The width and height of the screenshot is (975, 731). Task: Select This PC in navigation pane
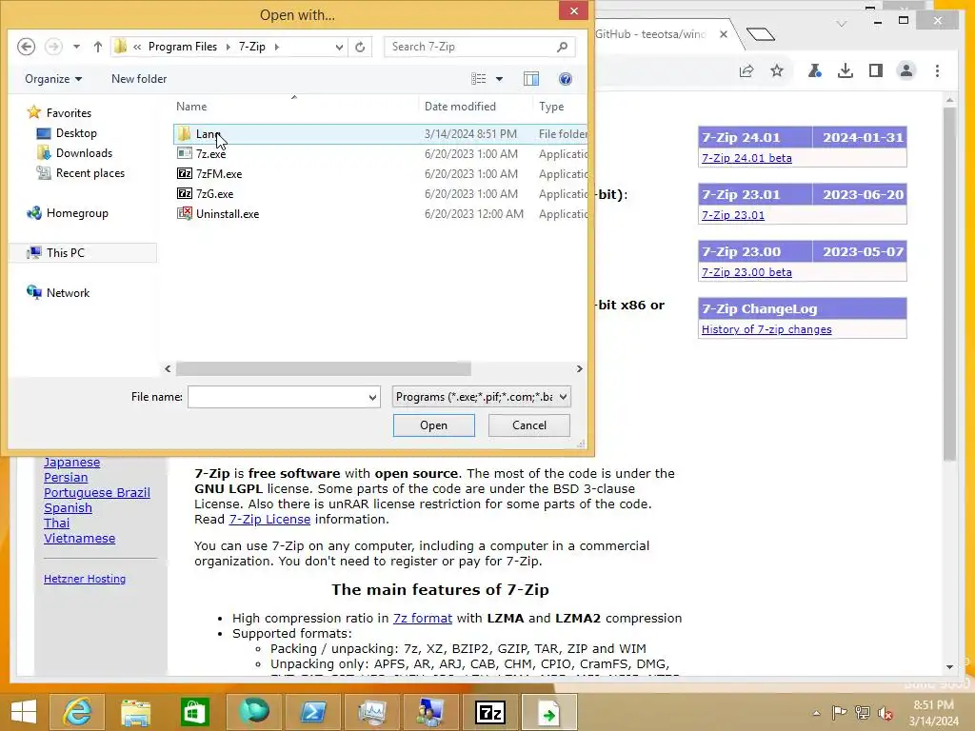click(x=66, y=253)
